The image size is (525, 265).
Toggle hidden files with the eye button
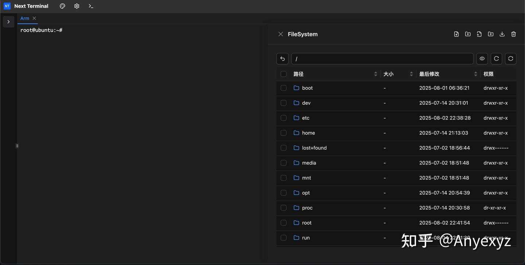click(x=482, y=59)
